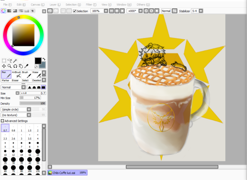247x180 pixels.
Task: Click the zoom in plus button
Action: tap(117, 11)
